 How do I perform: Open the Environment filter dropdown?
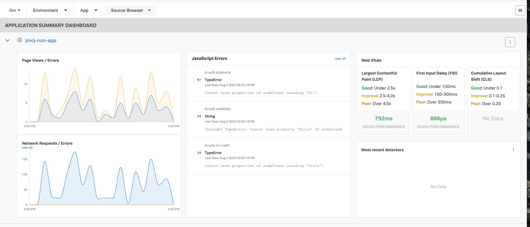coord(50,10)
